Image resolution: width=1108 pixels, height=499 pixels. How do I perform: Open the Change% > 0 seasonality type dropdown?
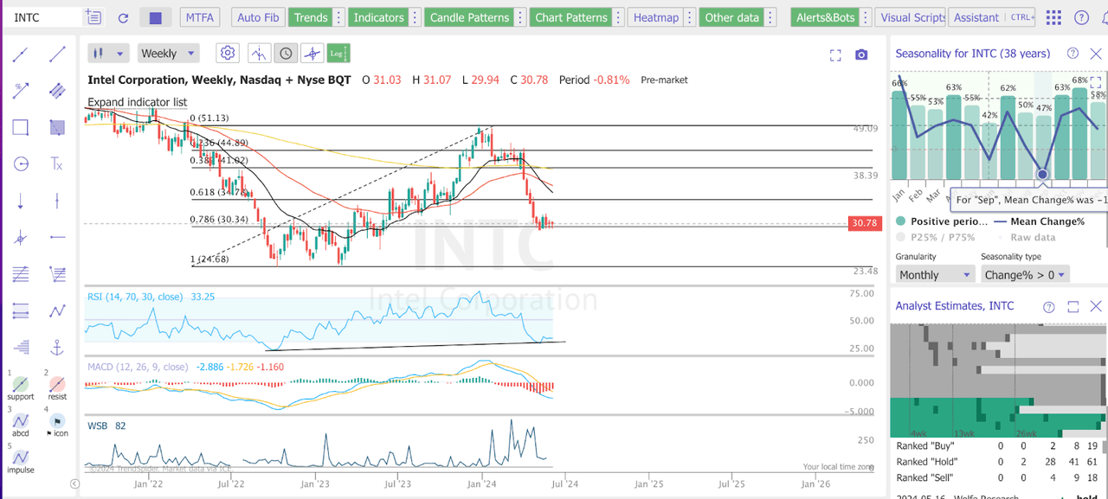(1025, 275)
